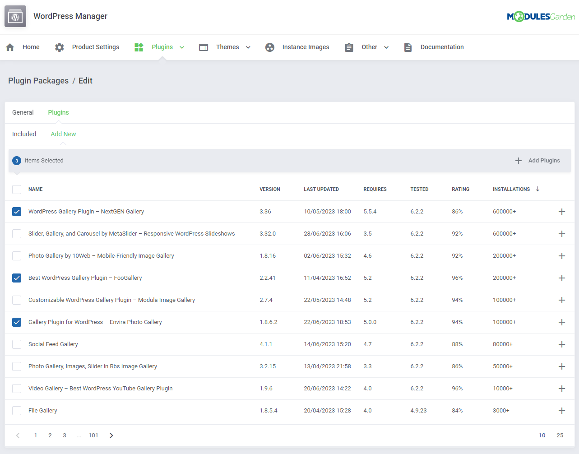Viewport: 579px width, 454px height.
Task: Click the ModulesGarden logo
Action: pyautogui.click(x=541, y=17)
